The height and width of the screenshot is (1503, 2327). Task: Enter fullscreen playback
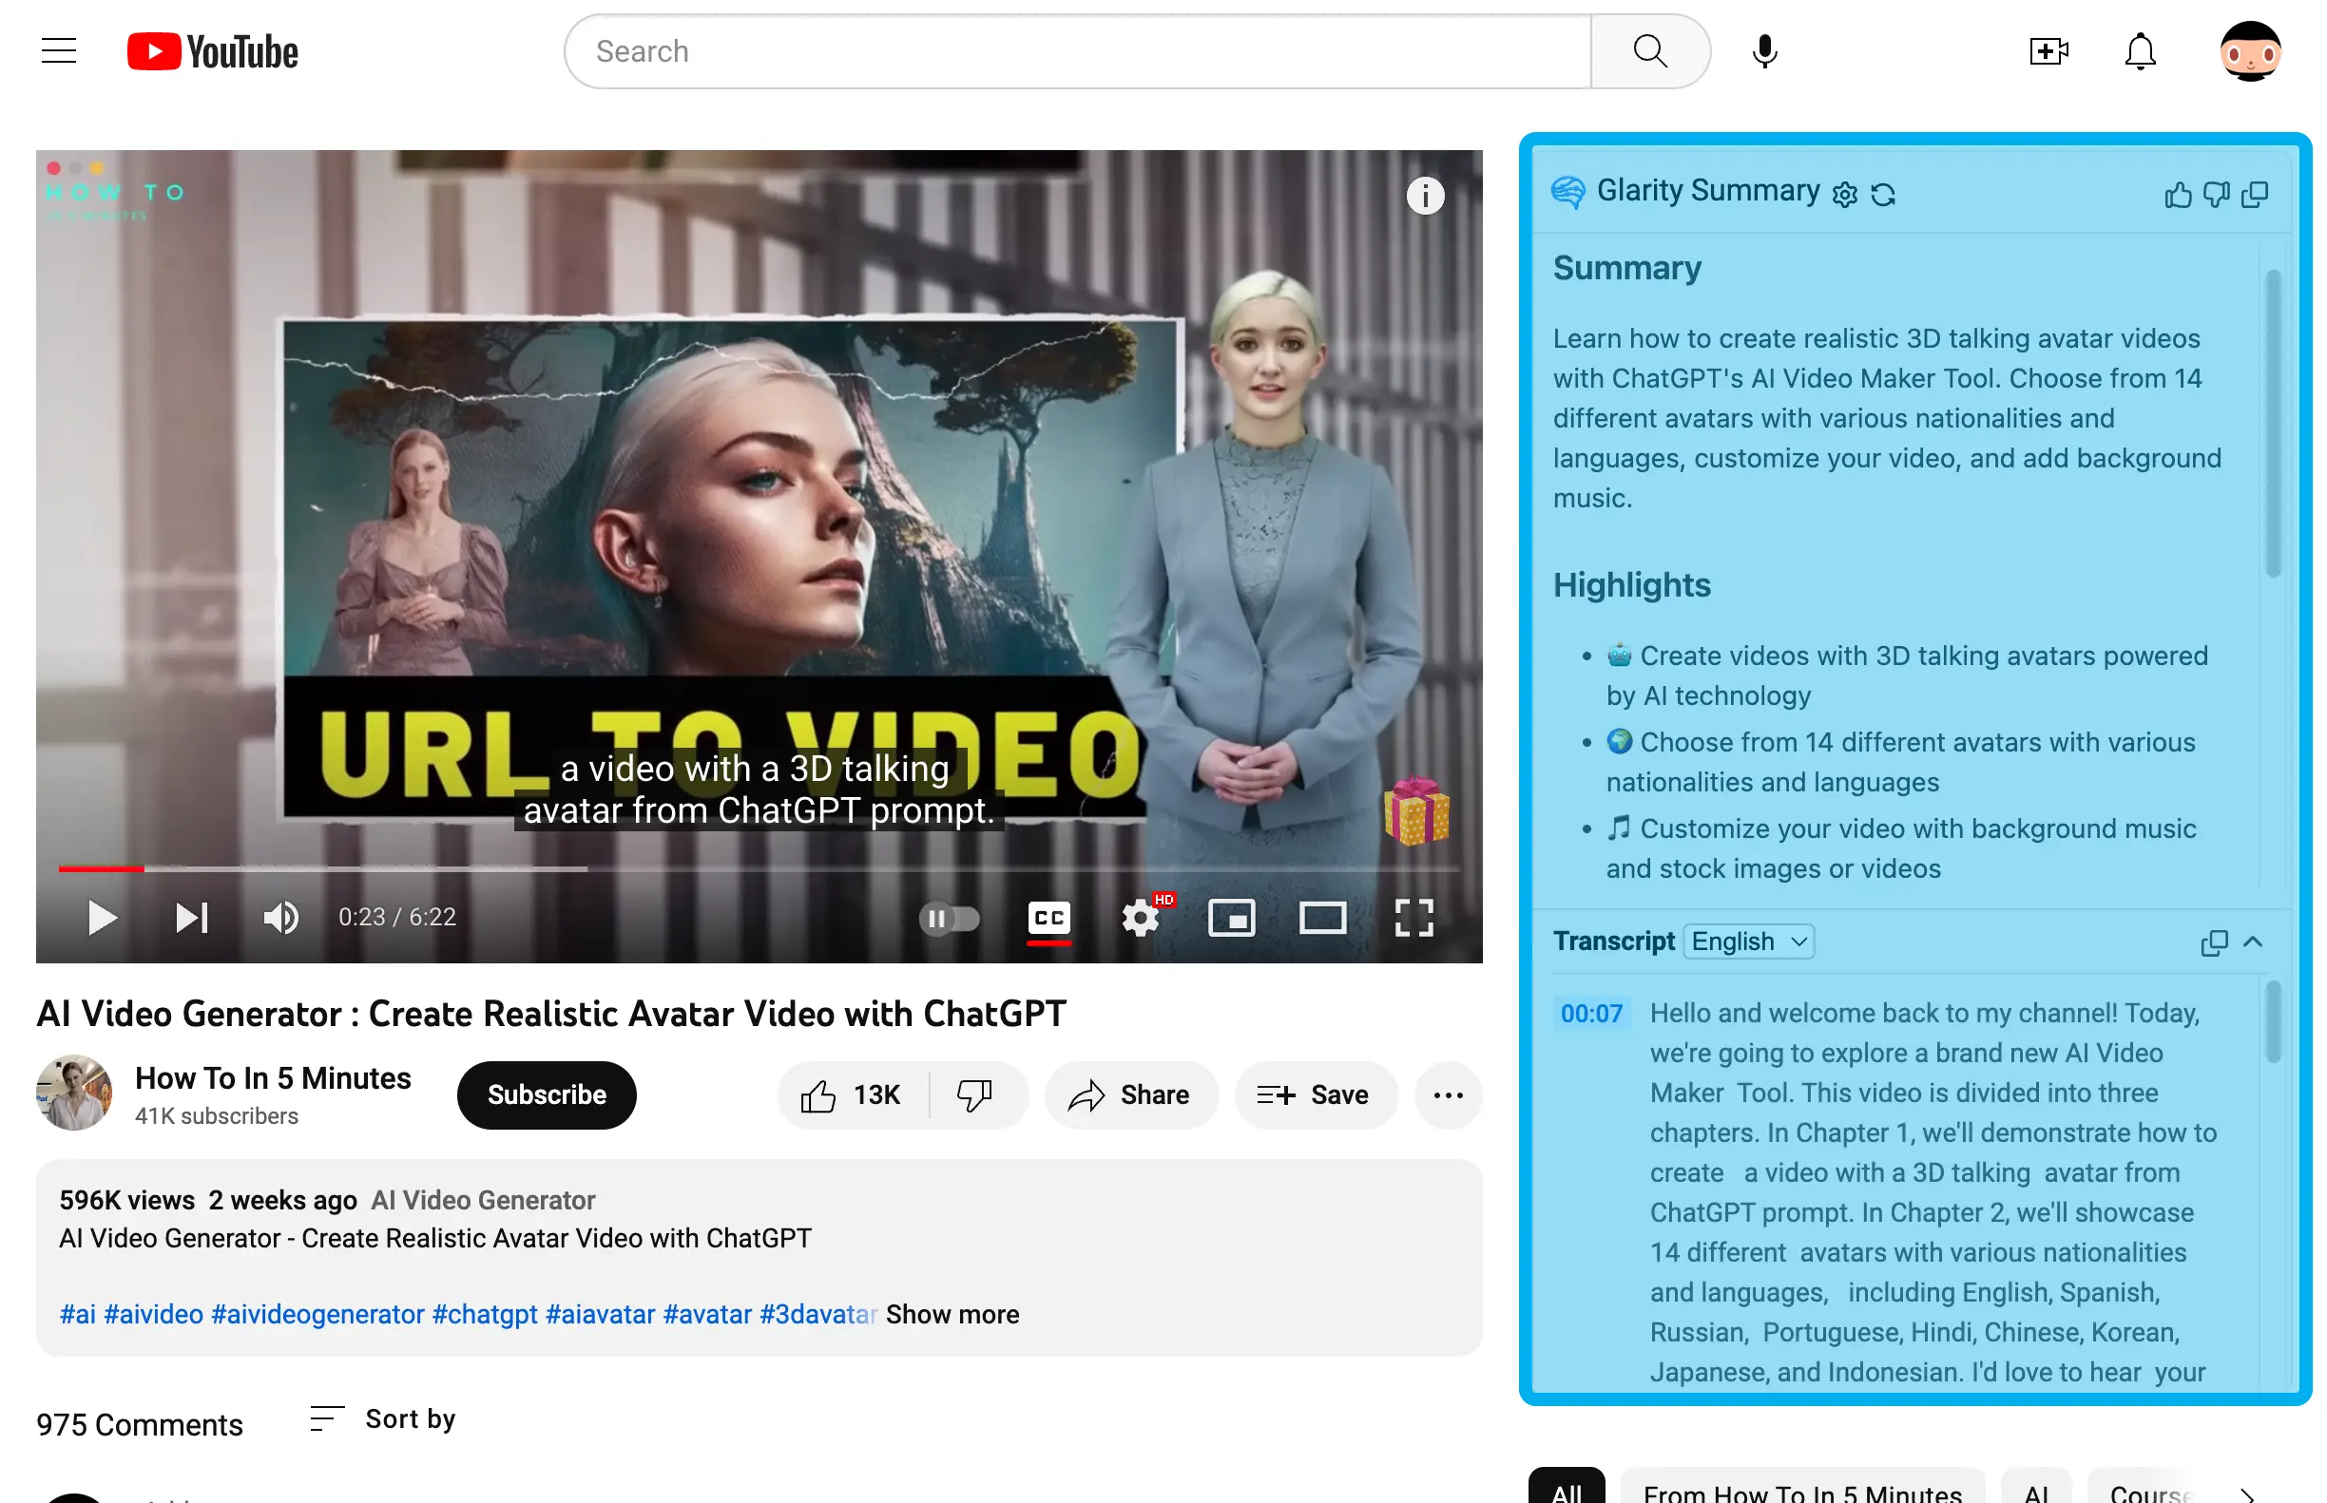tap(1413, 918)
